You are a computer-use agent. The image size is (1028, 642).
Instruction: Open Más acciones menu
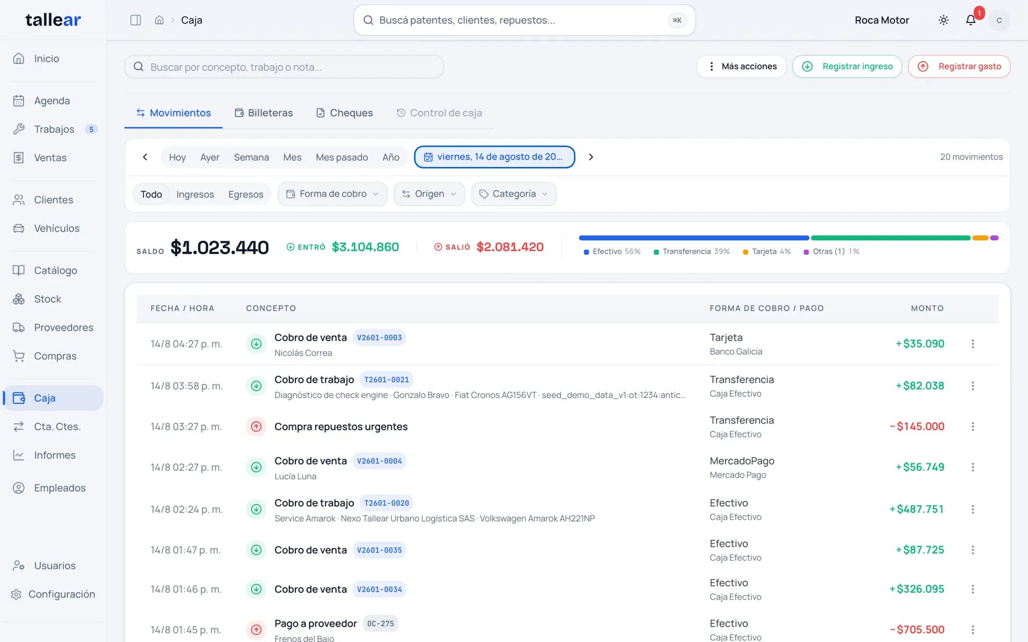[742, 66]
